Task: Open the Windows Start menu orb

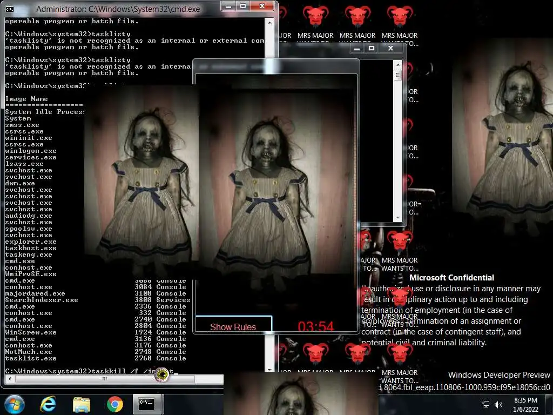Action: point(15,404)
